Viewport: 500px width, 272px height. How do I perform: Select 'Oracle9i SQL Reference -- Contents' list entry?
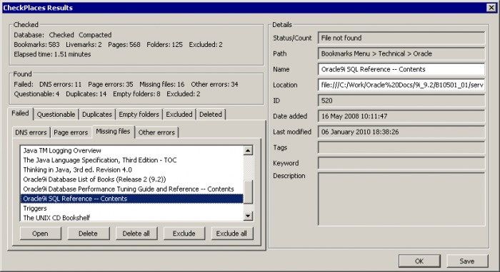tap(131, 199)
